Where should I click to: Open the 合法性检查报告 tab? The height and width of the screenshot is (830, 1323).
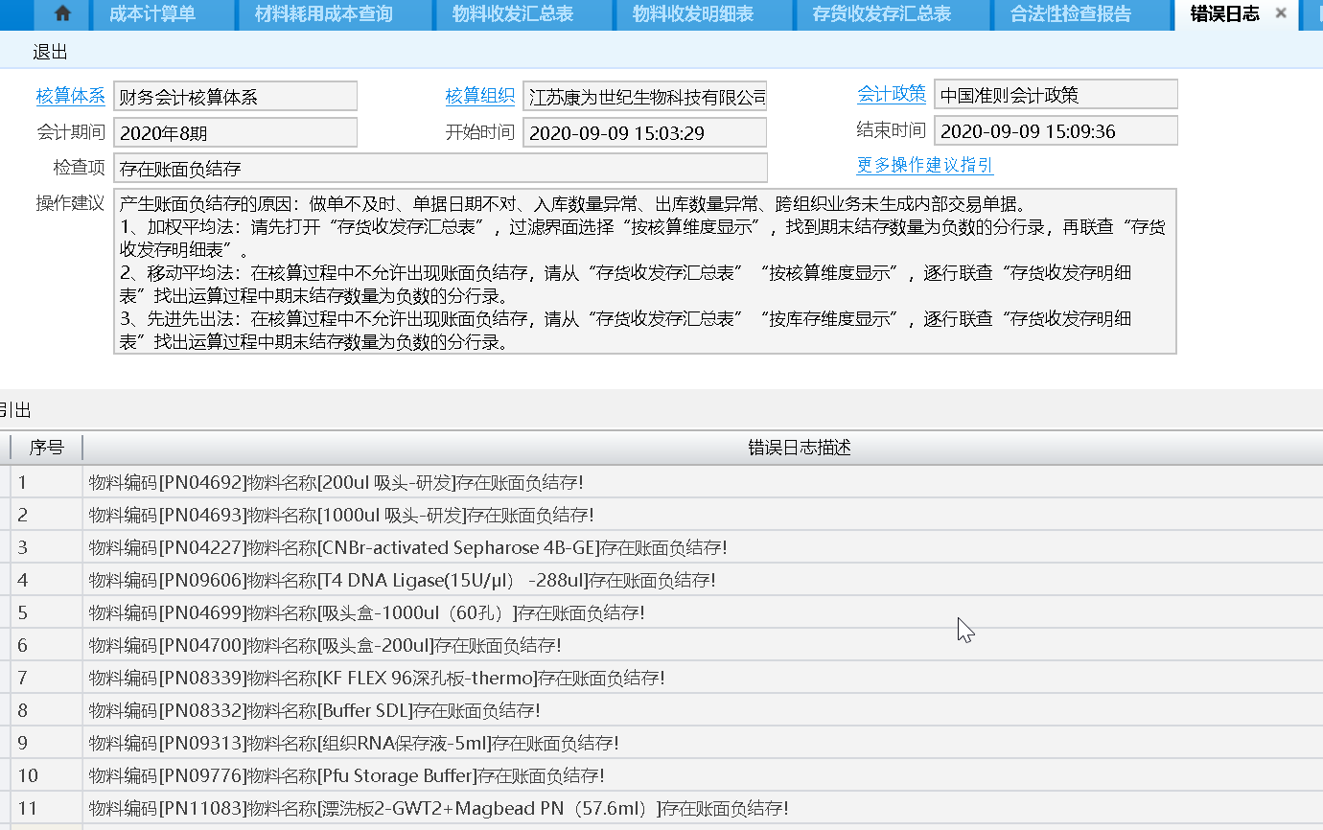click(1083, 13)
